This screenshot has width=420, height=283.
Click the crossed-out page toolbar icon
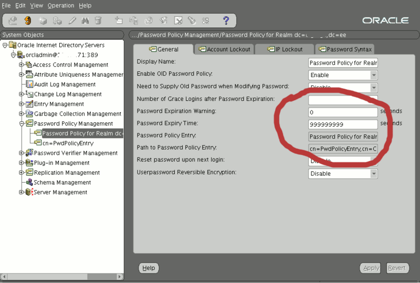(x=178, y=20)
